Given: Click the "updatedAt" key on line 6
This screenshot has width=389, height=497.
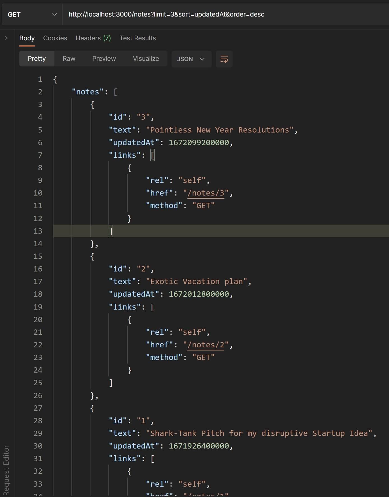Looking at the screenshot, I should point(134,143).
